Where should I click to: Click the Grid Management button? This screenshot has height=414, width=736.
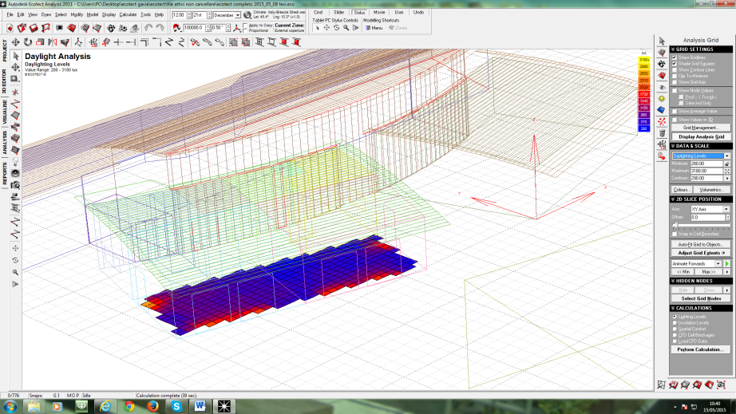point(701,128)
